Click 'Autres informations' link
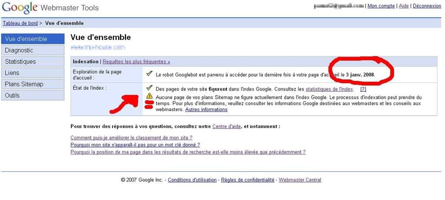The image size is (445, 200). coord(206,109)
